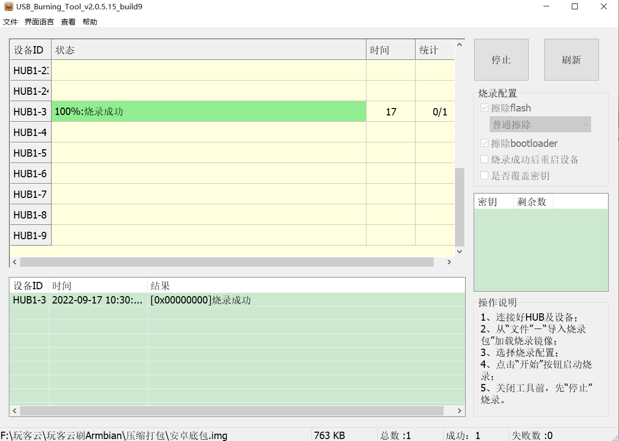Click device table horizontal scrollbar right arrow
This screenshot has width=619, height=441.
click(449, 262)
